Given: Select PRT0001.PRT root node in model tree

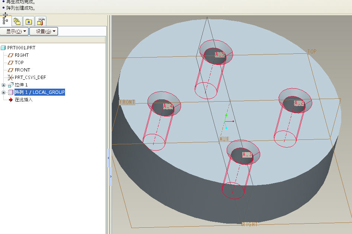Looking at the screenshot, I should tap(21, 48).
